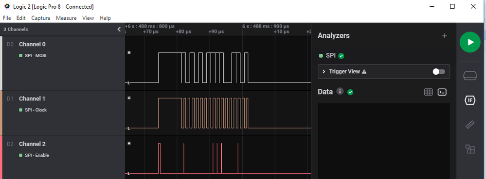
Task: Maximize the Logic 2 window
Action: 452,6
